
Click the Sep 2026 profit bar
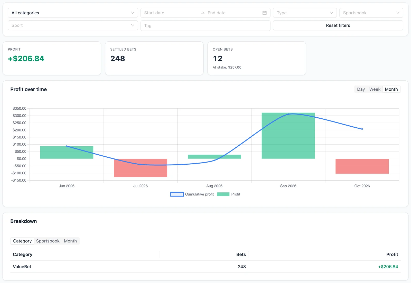pyautogui.click(x=288, y=136)
